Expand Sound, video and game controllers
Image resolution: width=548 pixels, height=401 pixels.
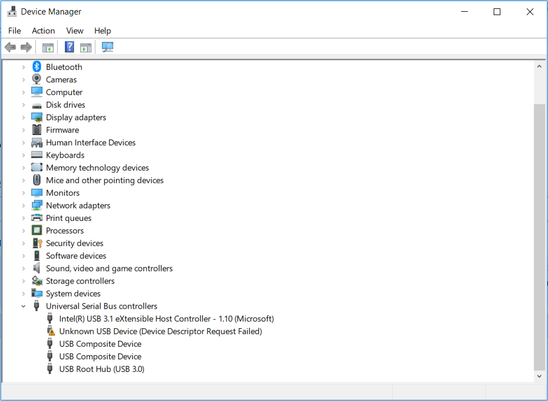tap(24, 268)
